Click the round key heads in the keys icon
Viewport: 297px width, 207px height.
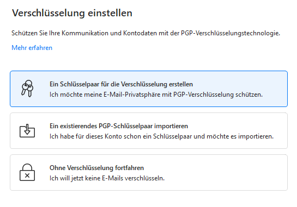tap(28, 85)
